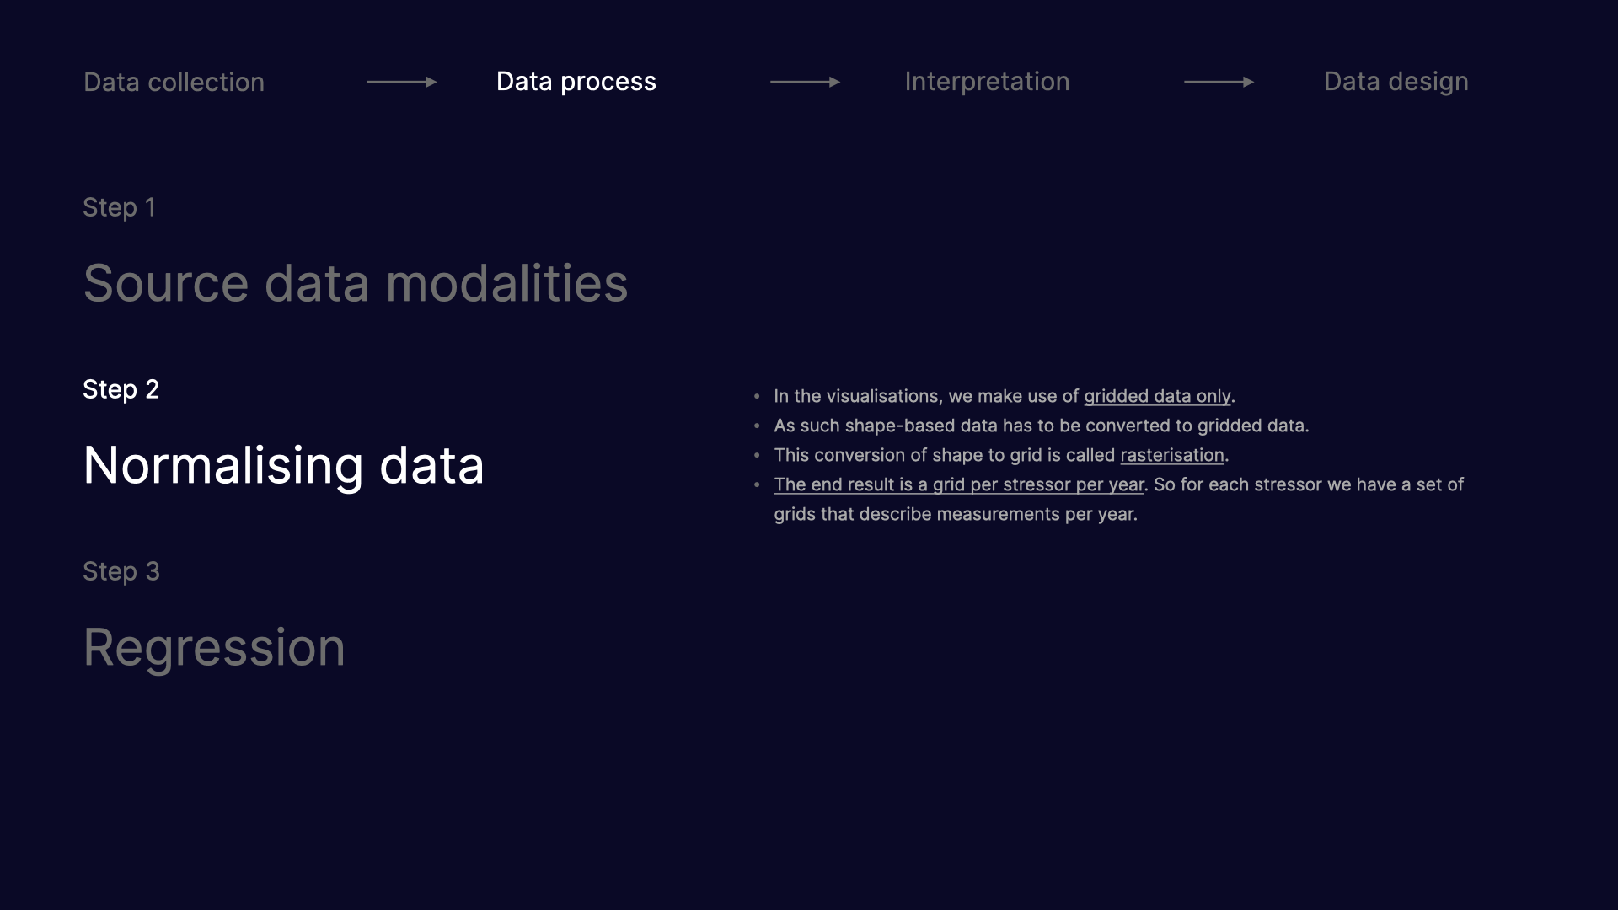Click bullet about shape-based data conversion

[x=1041, y=426]
